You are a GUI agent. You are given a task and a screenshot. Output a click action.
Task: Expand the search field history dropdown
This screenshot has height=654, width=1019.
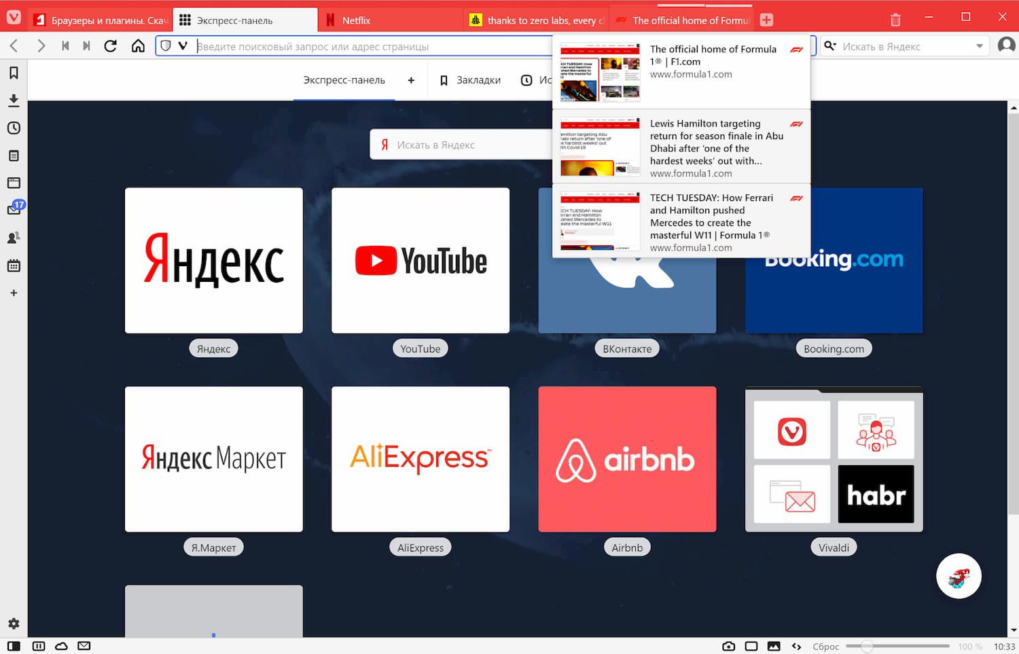click(x=980, y=46)
